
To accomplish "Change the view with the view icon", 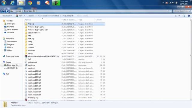I will click(x=176, y=16).
